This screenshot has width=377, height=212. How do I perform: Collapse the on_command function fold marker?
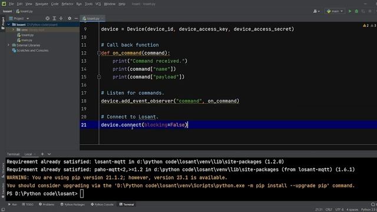pyautogui.click(x=99, y=53)
